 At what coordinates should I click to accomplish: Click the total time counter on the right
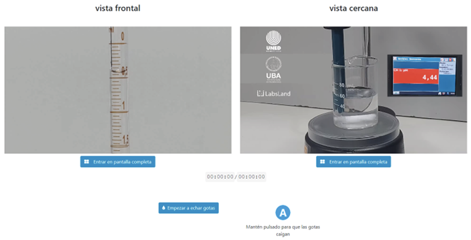tap(252, 177)
